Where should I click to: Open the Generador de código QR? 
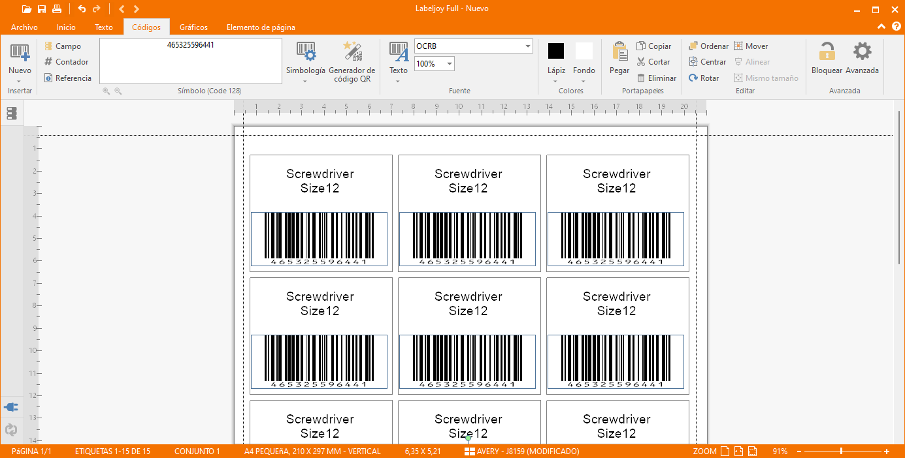tap(352, 61)
